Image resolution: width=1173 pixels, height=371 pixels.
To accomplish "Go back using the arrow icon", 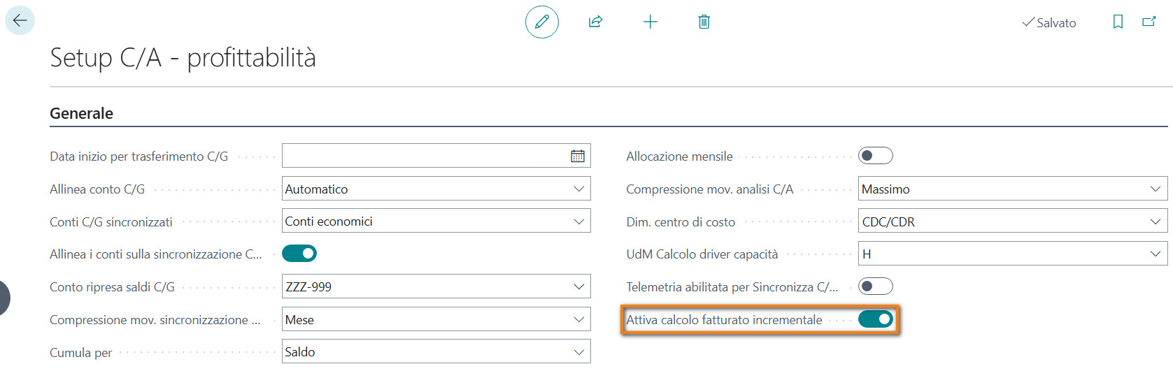I will point(20,20).
